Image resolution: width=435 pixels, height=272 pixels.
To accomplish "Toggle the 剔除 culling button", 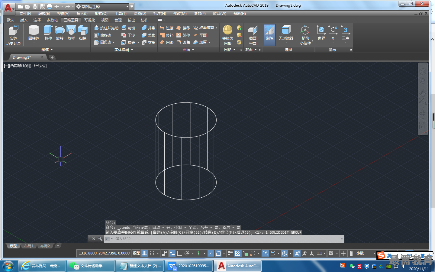I will click(270, 35).
